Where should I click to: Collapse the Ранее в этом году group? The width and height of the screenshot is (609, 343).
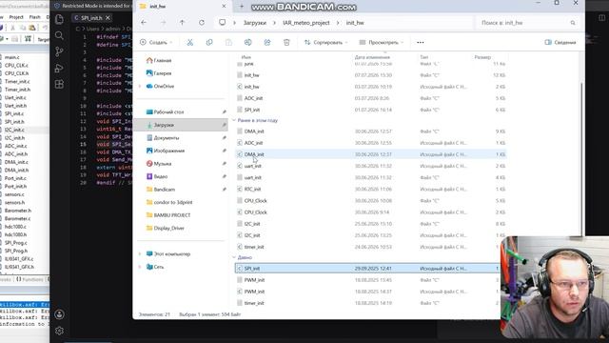click(x=234, y=121)
